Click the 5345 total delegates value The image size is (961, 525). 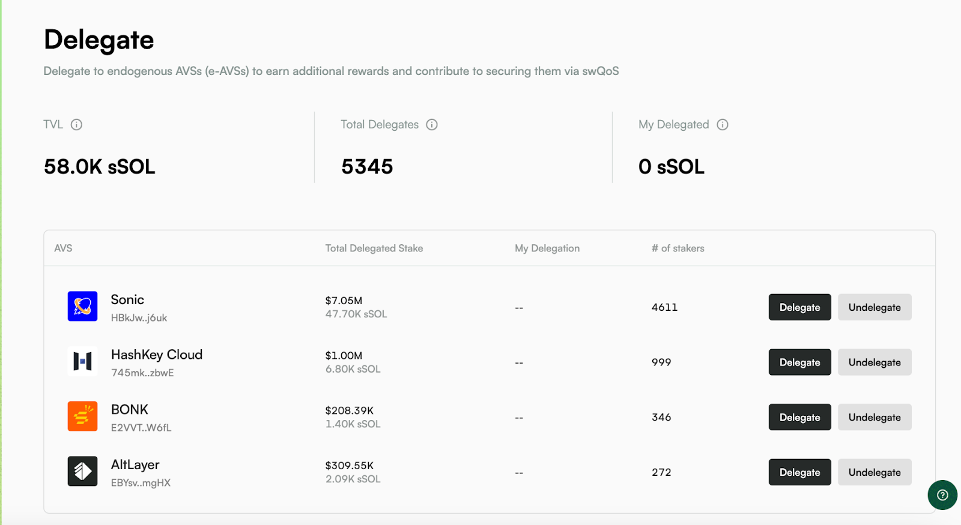(367, 167)
